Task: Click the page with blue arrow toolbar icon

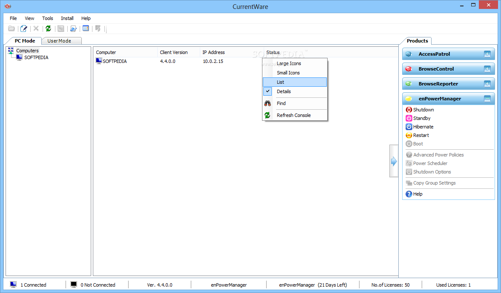Action: pos(73,28)
